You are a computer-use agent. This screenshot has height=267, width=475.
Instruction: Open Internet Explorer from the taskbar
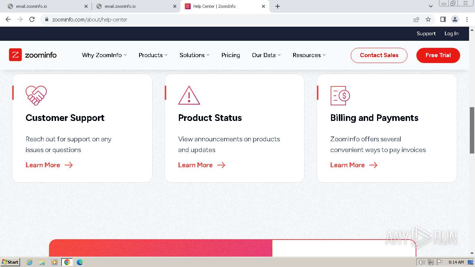[x=29, y=262]
